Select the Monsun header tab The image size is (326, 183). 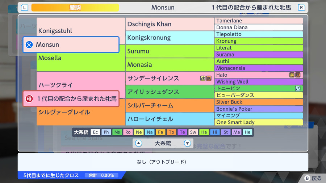pyautogui.click(x=163, y=8)
